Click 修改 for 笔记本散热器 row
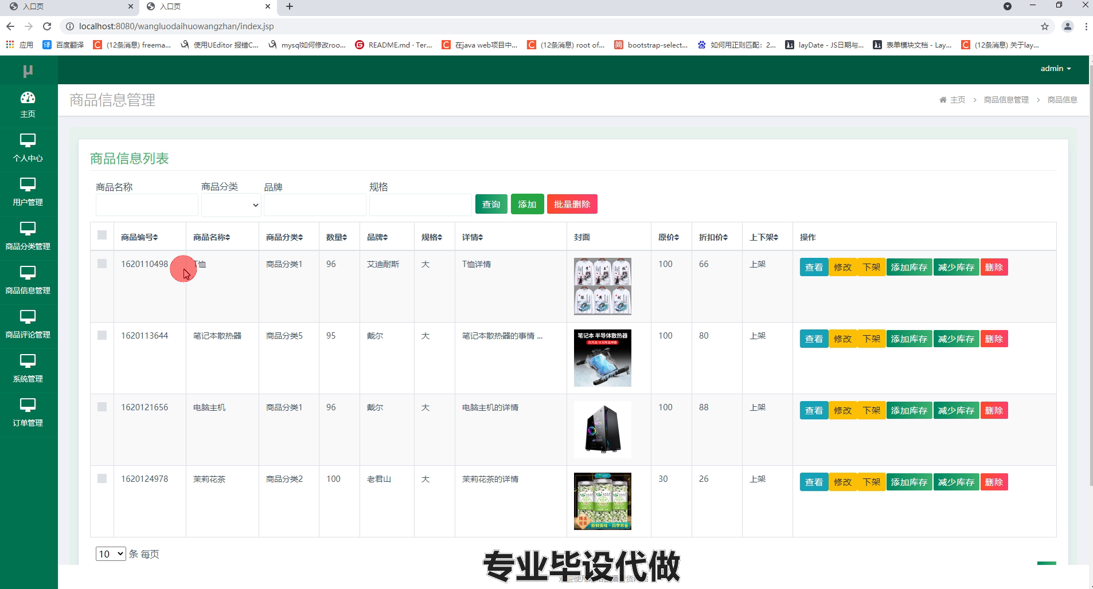The image size is (1093, 589). [842, 339]
